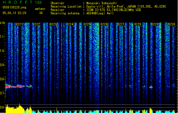Click the 0.9 kHz axis tick label
The image size is (178, 113).
point(3,65)
